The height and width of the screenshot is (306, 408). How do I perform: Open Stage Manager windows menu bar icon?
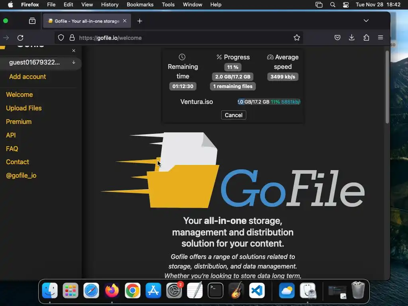click(319, 5)
